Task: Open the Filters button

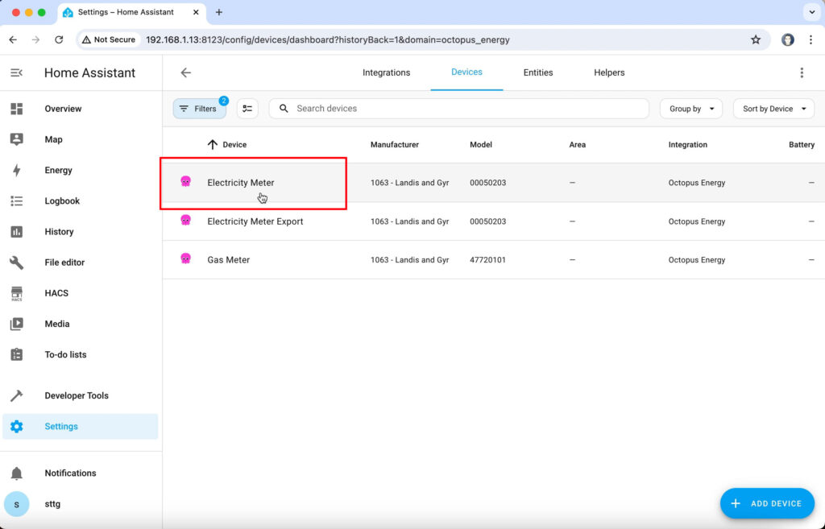Action: [x=200, y=109]
